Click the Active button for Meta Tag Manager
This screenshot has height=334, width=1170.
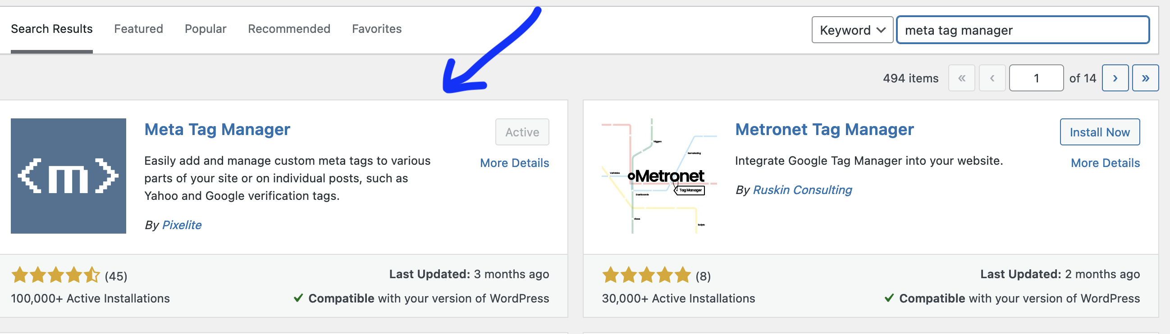point(522,132)
